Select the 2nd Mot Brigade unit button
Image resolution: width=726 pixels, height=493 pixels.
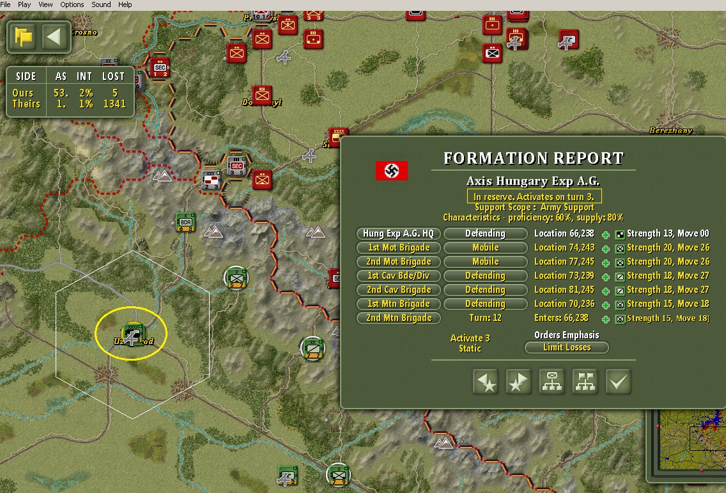(398, 262)
